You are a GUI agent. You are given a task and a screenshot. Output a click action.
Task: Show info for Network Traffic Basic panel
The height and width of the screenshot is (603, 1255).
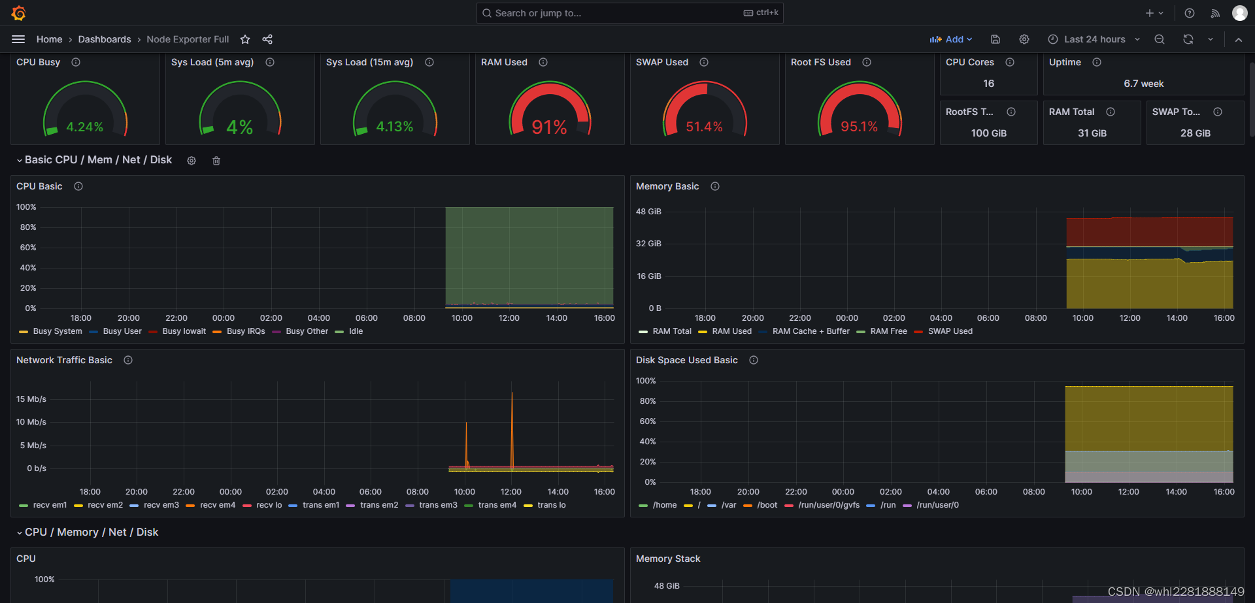(x=128, y=360)
